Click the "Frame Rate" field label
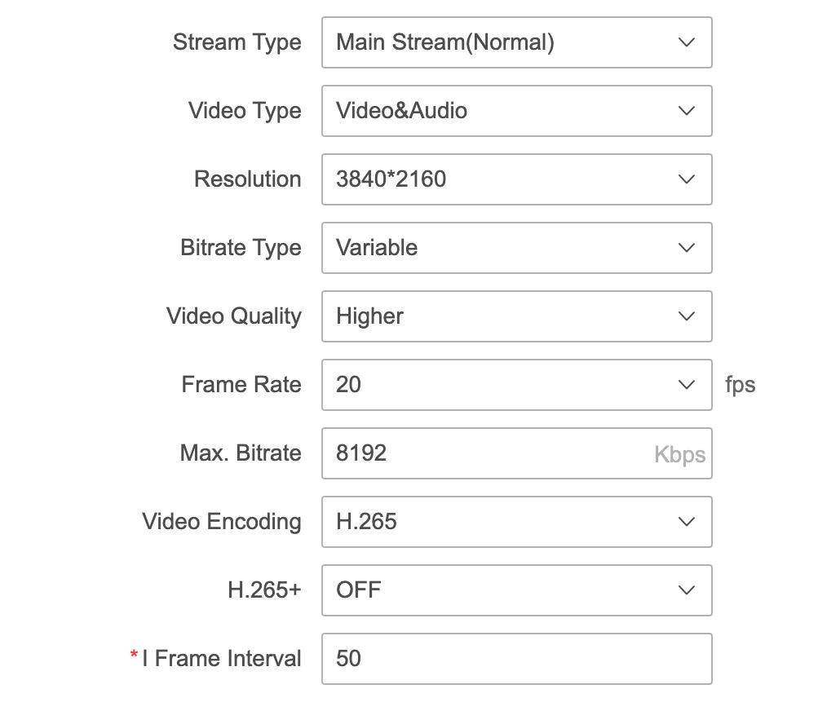Image resolution: width=840 pixels, height=711 pixels. (241, 385)
